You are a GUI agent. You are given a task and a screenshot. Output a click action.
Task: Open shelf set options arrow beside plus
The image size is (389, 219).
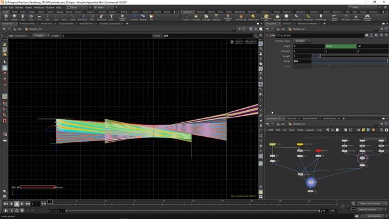pyautogui.click(x=178, y=12)
